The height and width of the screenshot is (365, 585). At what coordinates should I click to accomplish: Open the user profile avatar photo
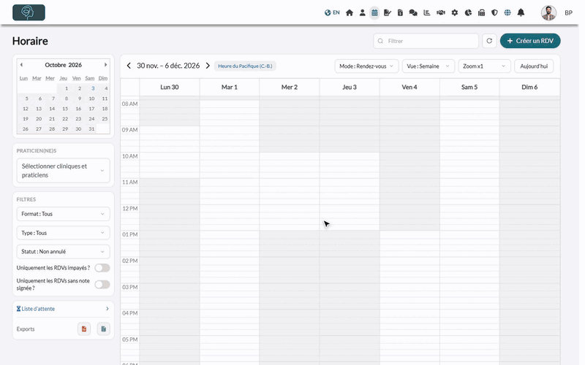pos(548,12)
